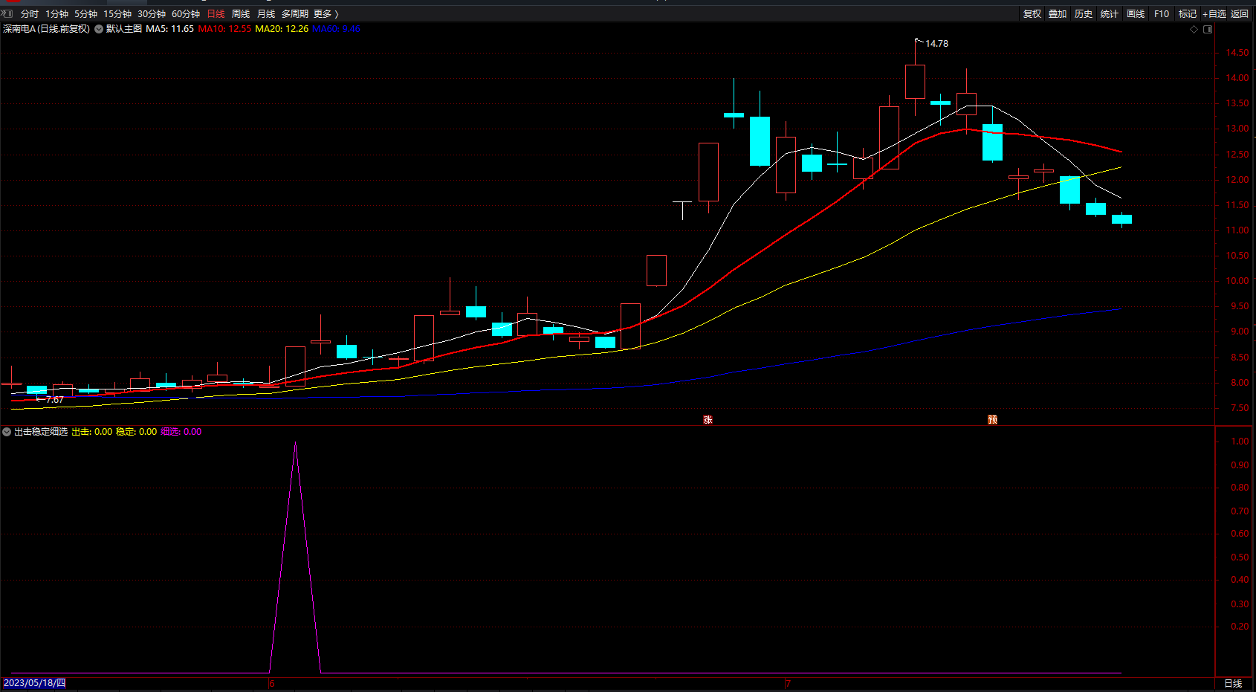Switch to 分时 intraday chart
This screenshot has height=692, width=1256.
[x=30, y=14]
